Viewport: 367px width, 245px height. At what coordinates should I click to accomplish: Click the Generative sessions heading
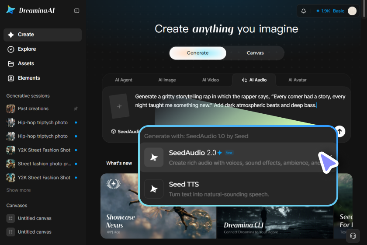point(28,96)
